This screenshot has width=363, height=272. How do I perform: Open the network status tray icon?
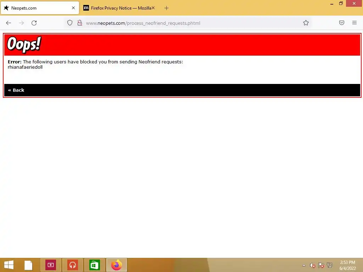tap(330, 265)
